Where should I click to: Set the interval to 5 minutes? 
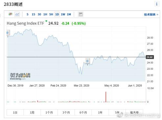click(28, 14)
